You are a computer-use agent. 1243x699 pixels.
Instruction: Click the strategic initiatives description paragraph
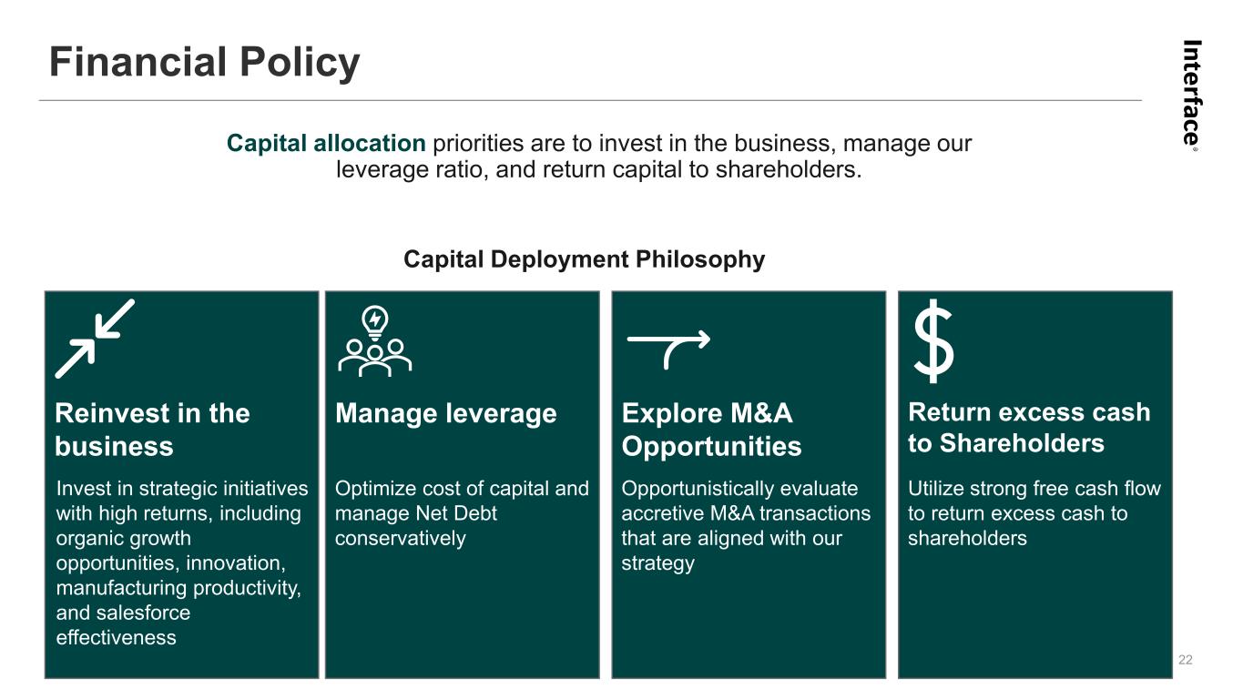click(x=182, y=562)
